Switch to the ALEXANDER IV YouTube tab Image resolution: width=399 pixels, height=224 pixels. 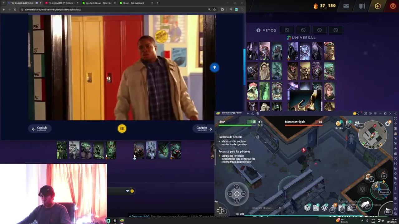(x=61, y=3)
